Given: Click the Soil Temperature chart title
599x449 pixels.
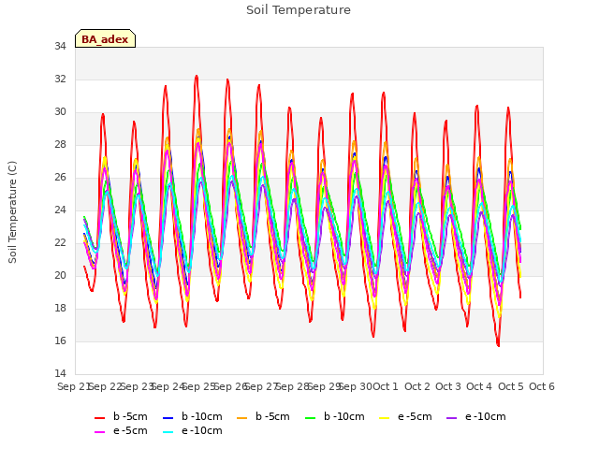Looking at the screenshot, I should click(299, 10).
